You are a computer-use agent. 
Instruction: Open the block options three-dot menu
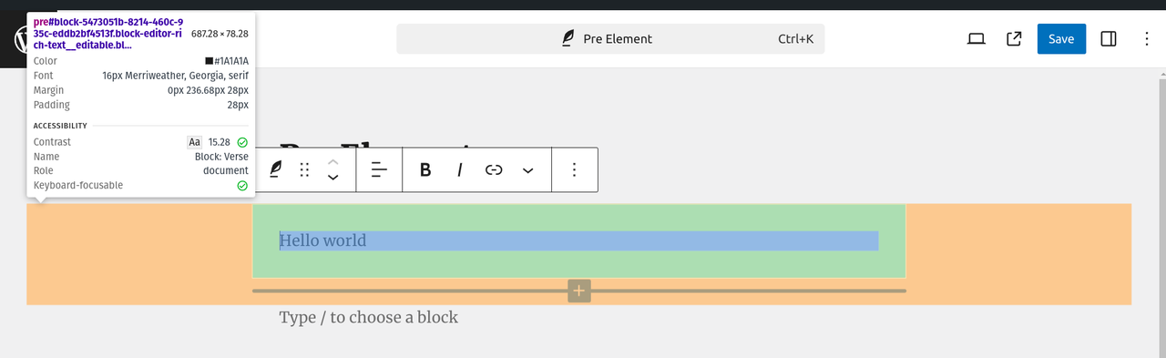(574, 169)
